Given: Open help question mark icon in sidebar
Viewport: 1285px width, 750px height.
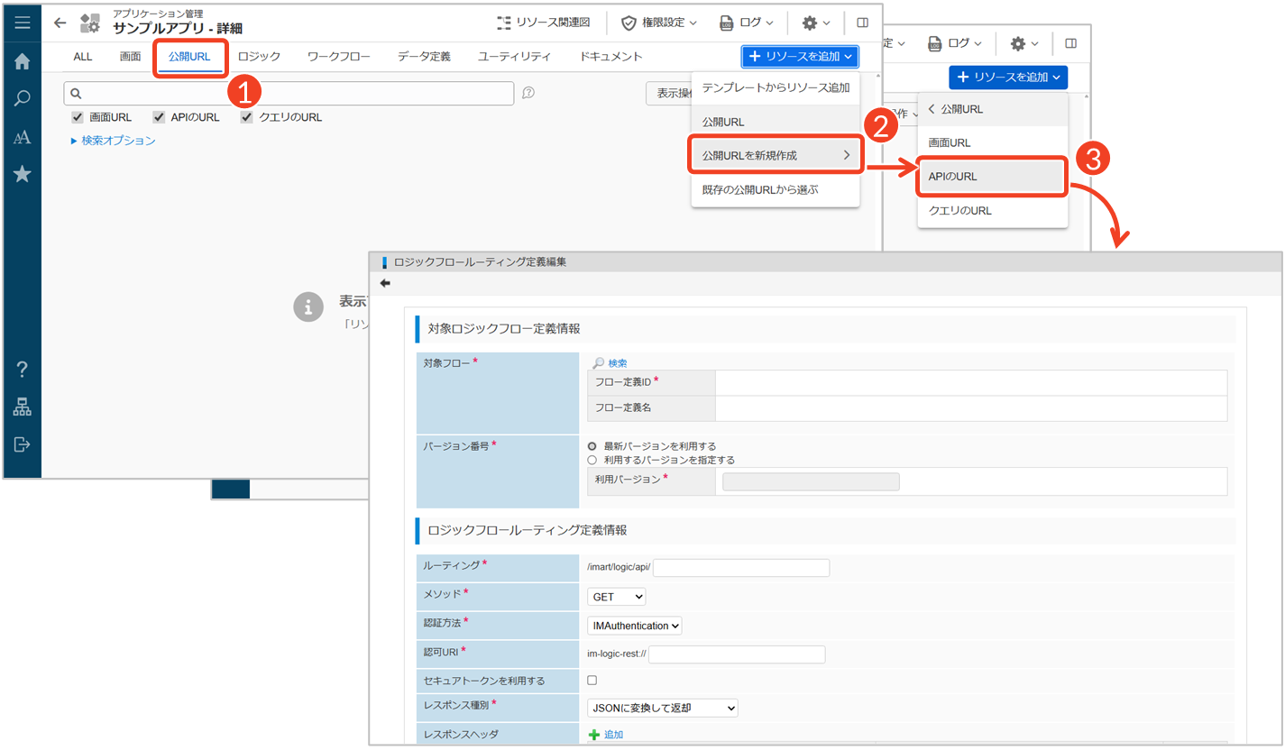Looking at the screenshot, I should pyautogui.click(x=23, y=369).
